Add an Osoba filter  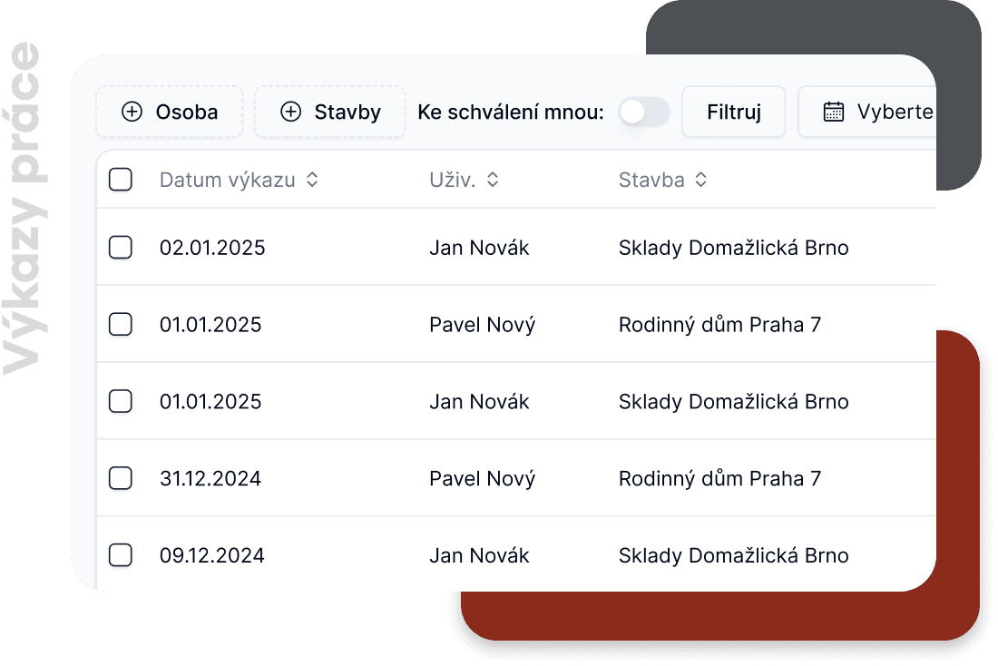170,112
